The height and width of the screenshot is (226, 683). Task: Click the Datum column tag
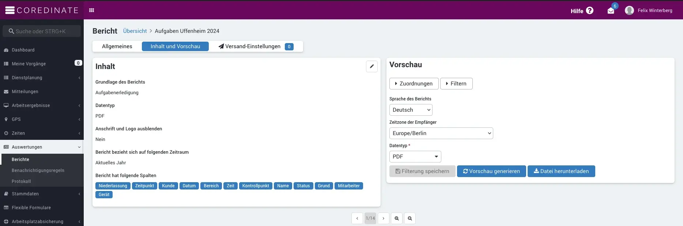pyautogui.click(x=189, y=186)
